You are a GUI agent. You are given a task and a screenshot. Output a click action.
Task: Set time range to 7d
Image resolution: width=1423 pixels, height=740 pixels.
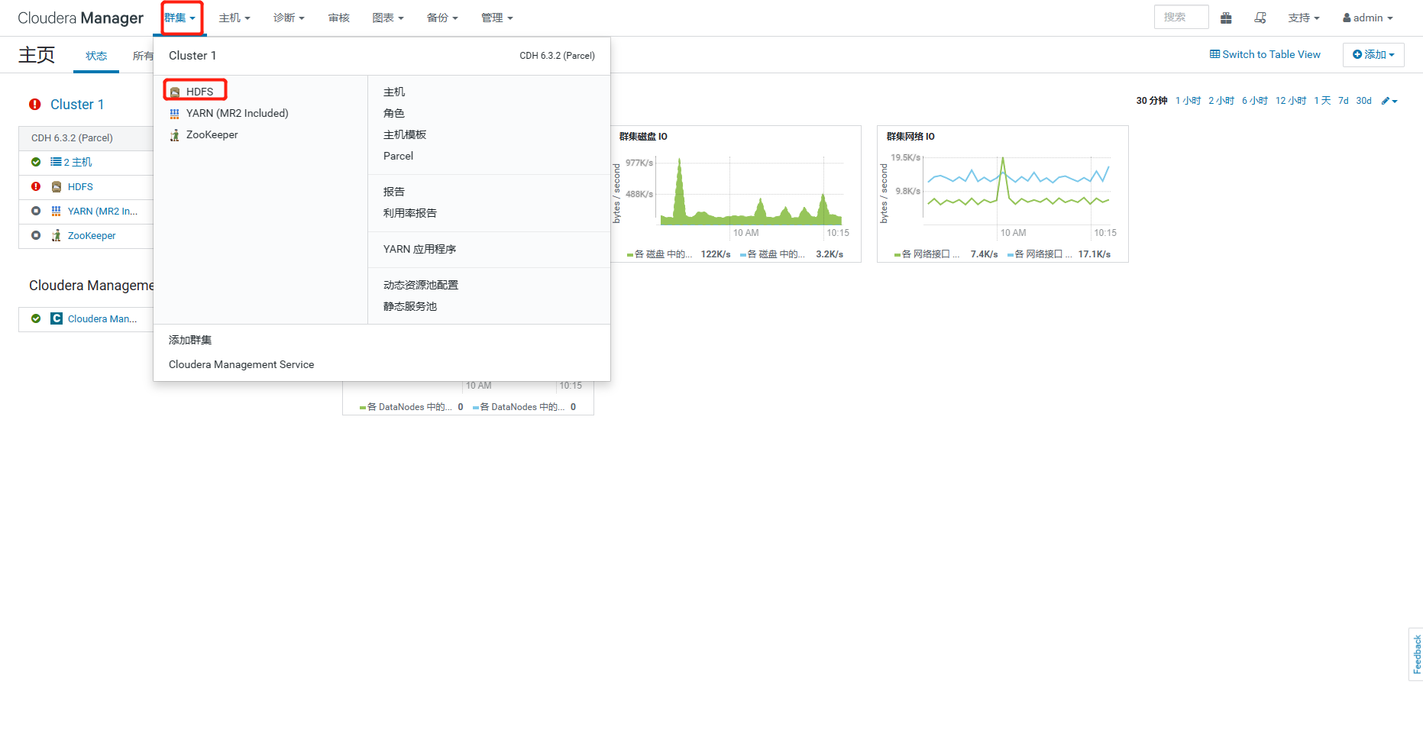pyautogui.click(x=1344, y=101)
